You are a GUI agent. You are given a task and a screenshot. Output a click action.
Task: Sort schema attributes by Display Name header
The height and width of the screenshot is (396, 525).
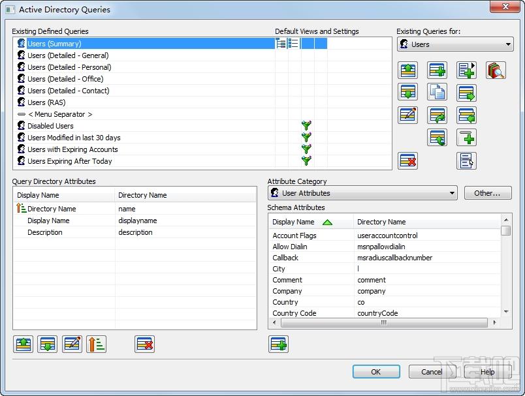pos(311,222)
